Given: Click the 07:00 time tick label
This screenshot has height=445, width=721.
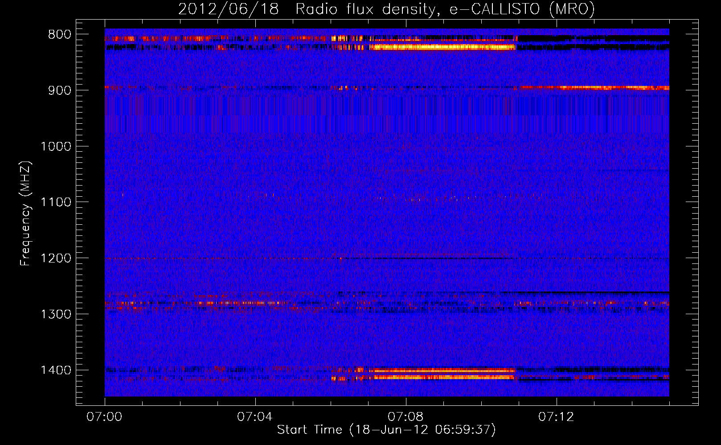Looking at the screenshot, I should tap(104, 417).
